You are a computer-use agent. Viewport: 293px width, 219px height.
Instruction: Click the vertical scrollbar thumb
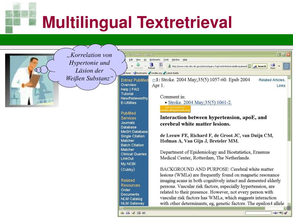[x=289, y=119]
